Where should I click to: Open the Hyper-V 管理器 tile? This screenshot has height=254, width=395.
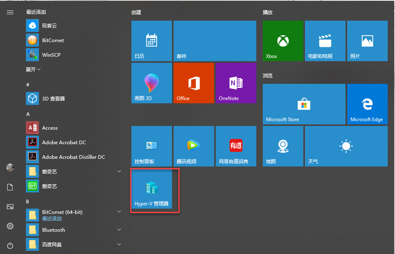[152, 188]
